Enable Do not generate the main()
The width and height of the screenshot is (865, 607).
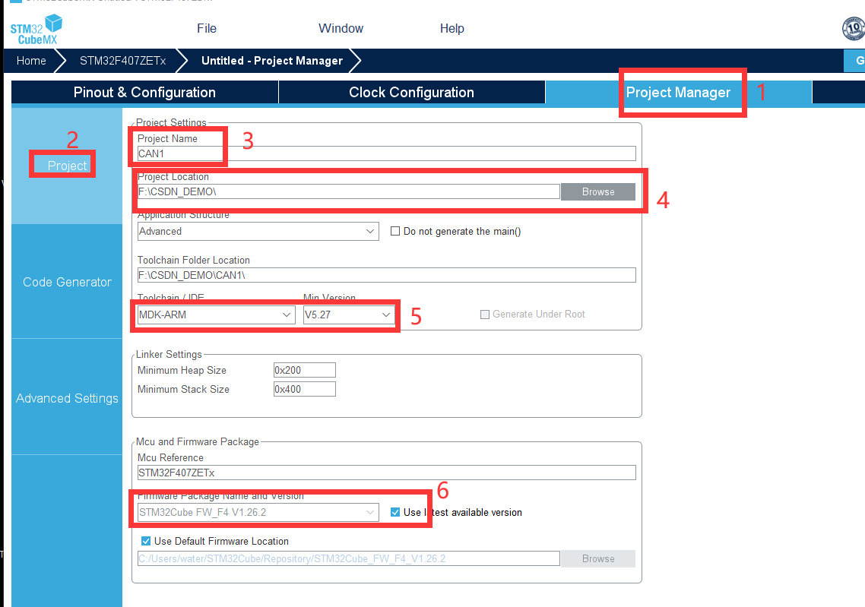395,231
